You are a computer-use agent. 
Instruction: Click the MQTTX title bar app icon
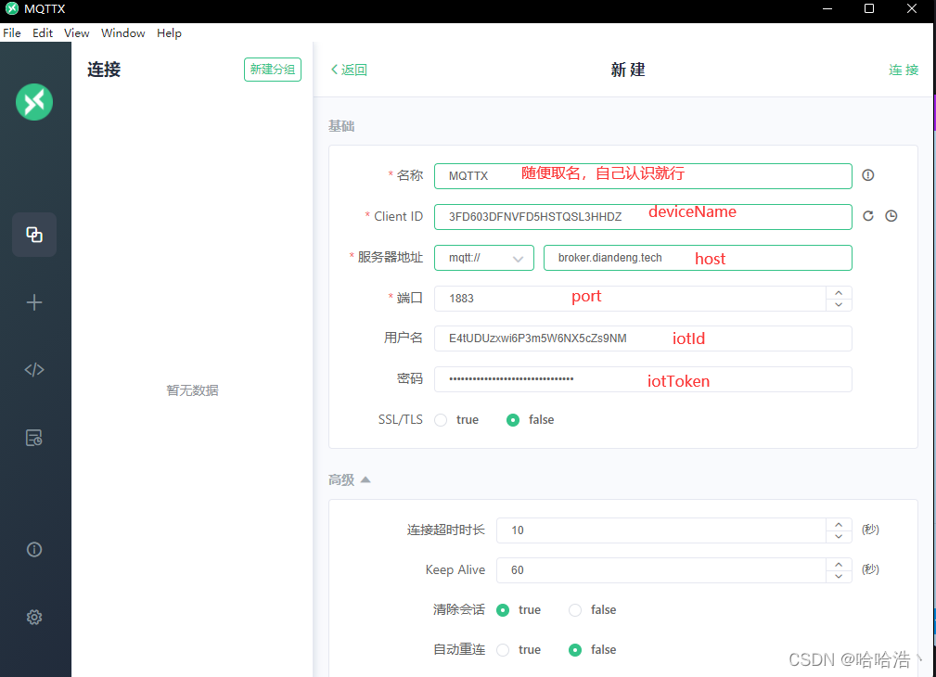(x=11, y=9)
